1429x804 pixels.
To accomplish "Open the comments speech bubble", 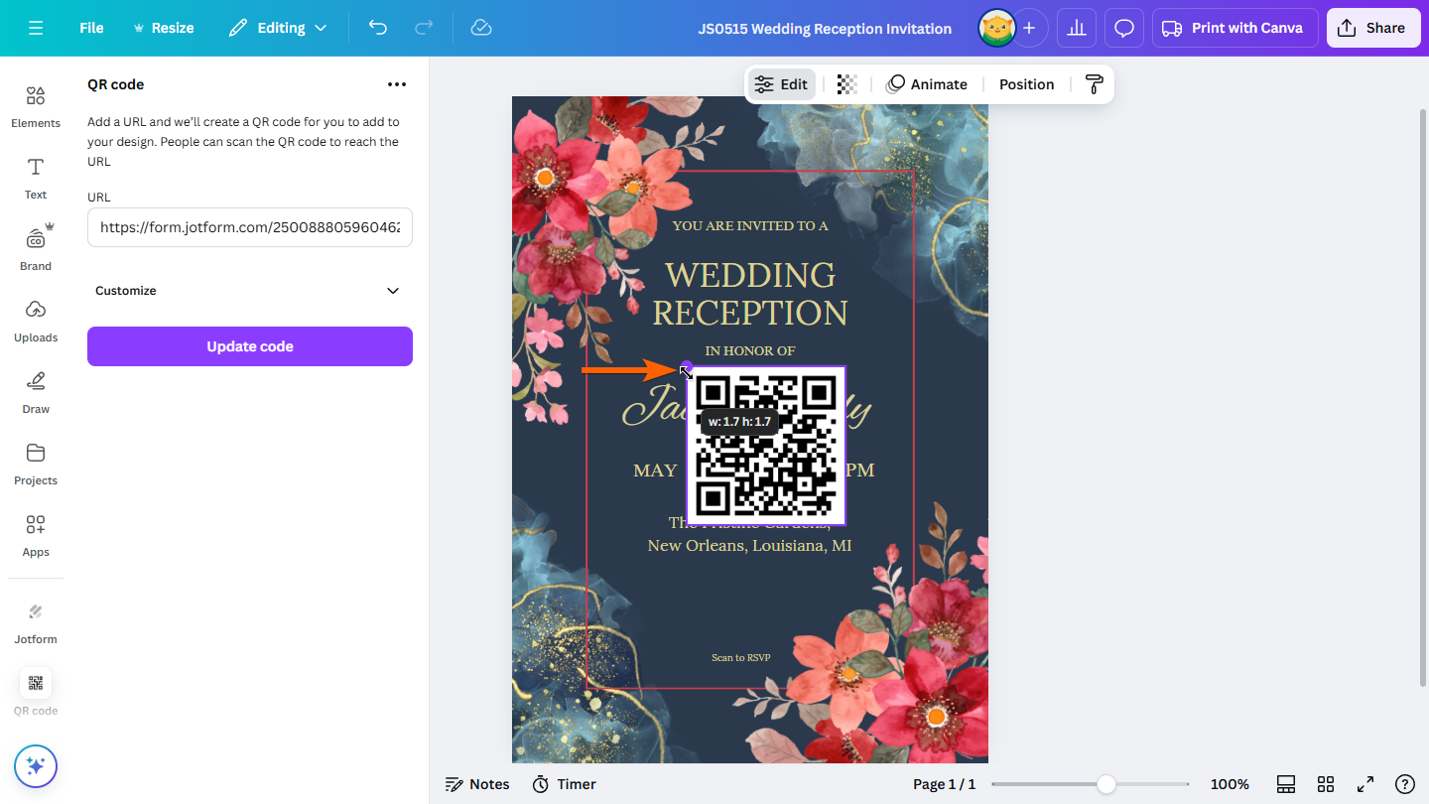I will point(1124,28).
